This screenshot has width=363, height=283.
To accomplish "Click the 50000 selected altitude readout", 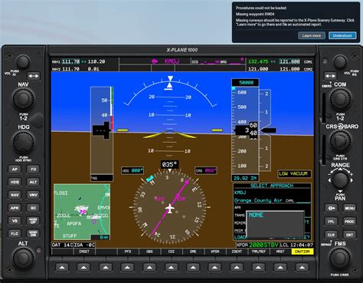I will tap(245, 83).
